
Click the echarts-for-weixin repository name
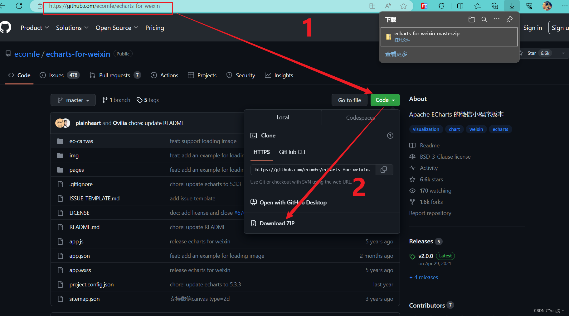point(78,54)
